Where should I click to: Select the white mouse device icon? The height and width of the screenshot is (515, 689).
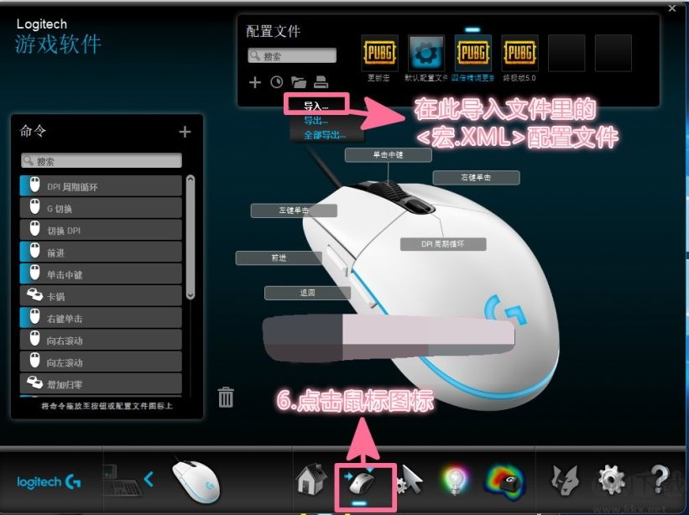point(196,481)
